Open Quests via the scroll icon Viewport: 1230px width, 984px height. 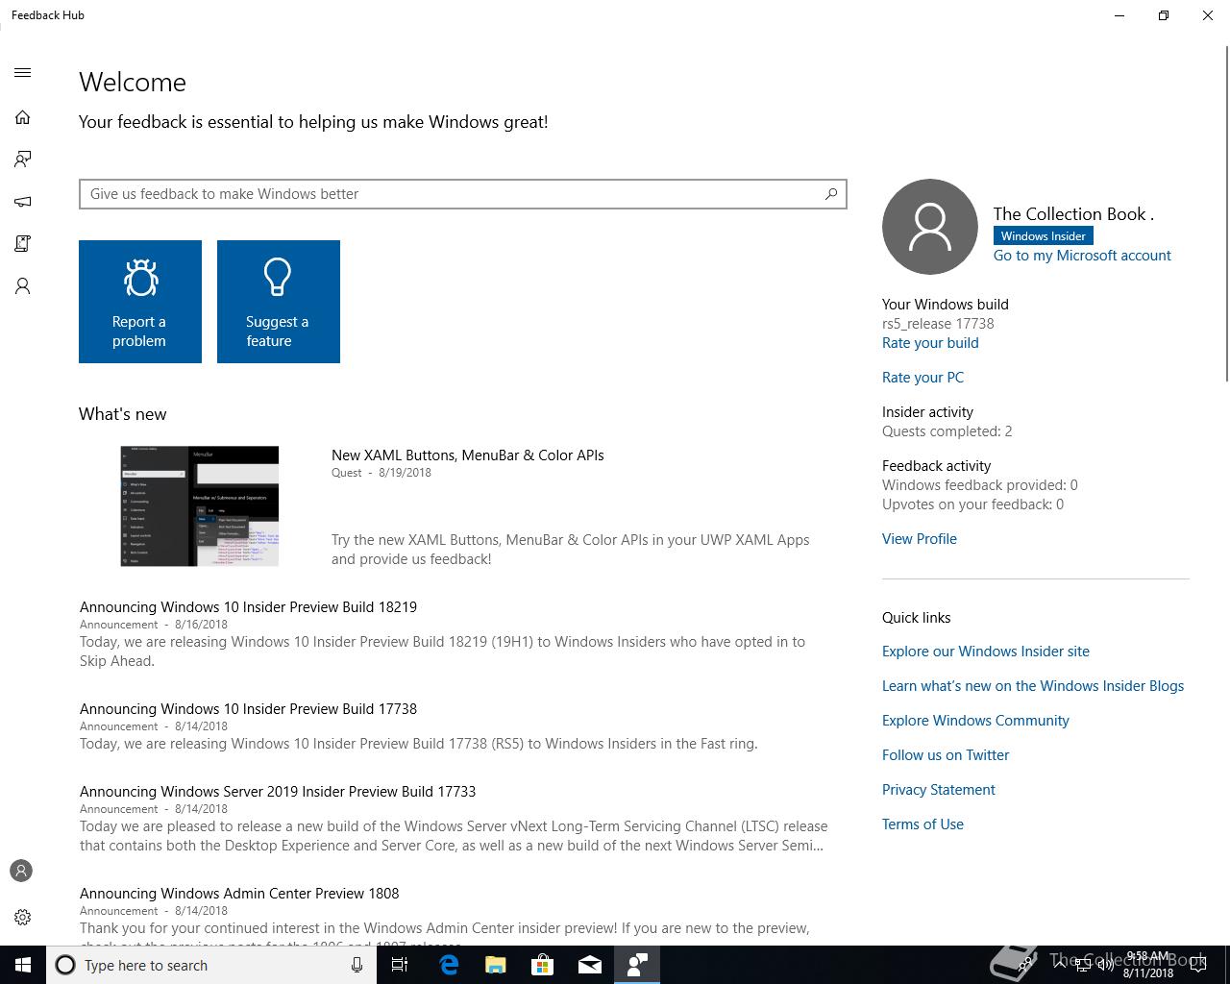pos(23,244)
